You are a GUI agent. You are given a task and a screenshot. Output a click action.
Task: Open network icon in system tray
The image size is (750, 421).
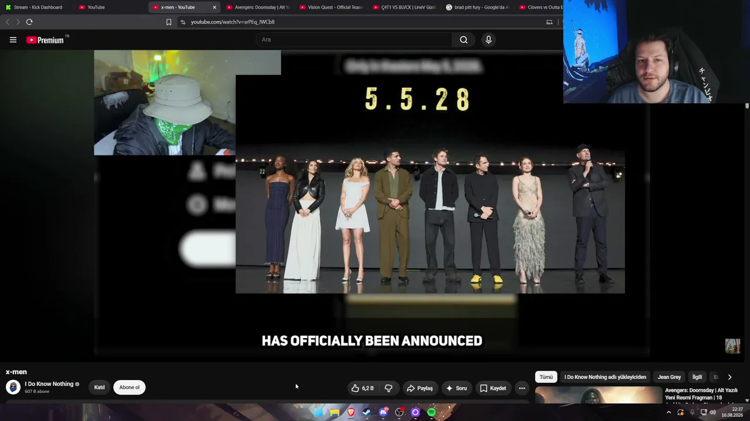[x=704, y=412]
